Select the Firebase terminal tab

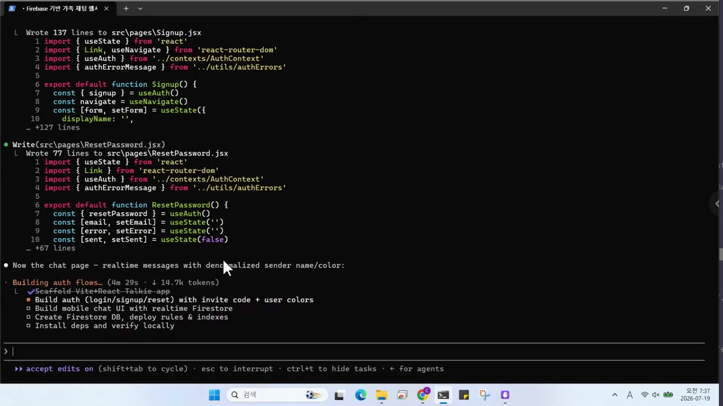pos(59,8)
